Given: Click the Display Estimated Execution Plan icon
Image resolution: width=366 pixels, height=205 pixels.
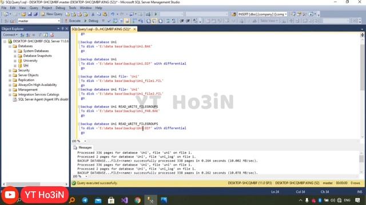Looking at the screenshot, I should [116, 21].
